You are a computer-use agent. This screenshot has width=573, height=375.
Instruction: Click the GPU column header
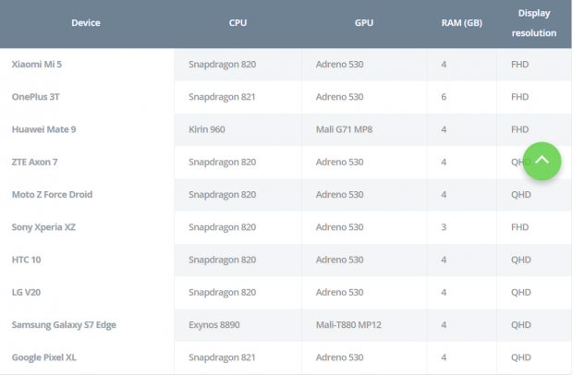364,23
